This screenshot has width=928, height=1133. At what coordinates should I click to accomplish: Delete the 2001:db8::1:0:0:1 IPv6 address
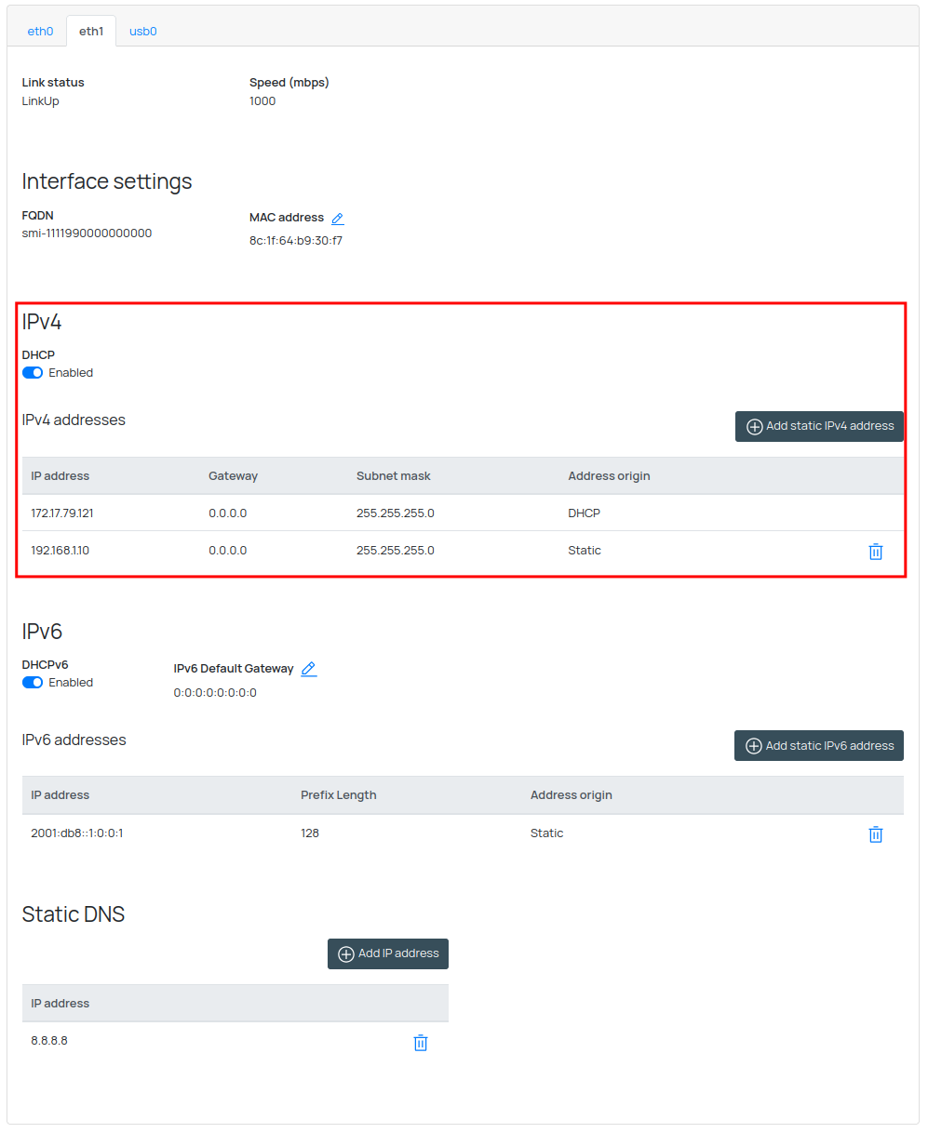pos(875,834)
